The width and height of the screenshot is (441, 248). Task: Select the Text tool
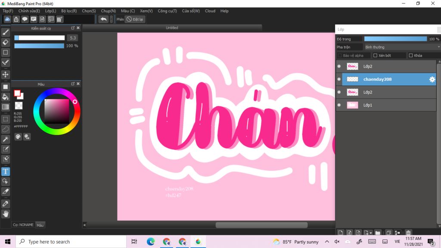pyautogui.click(x=5, y=171)
